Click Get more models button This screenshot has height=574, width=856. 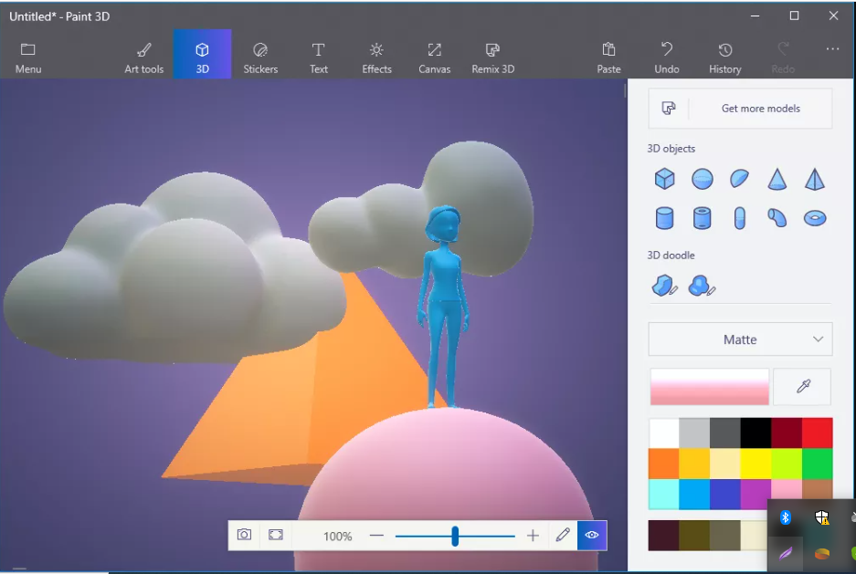pos(740,109)
